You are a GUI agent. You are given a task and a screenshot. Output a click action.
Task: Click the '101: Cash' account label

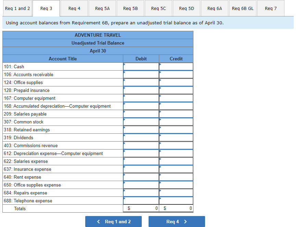coord(14,67)
